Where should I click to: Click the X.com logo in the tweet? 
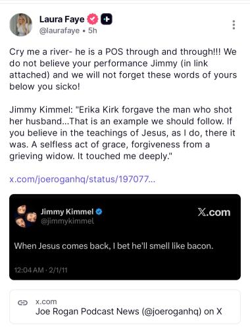[214, 212]
